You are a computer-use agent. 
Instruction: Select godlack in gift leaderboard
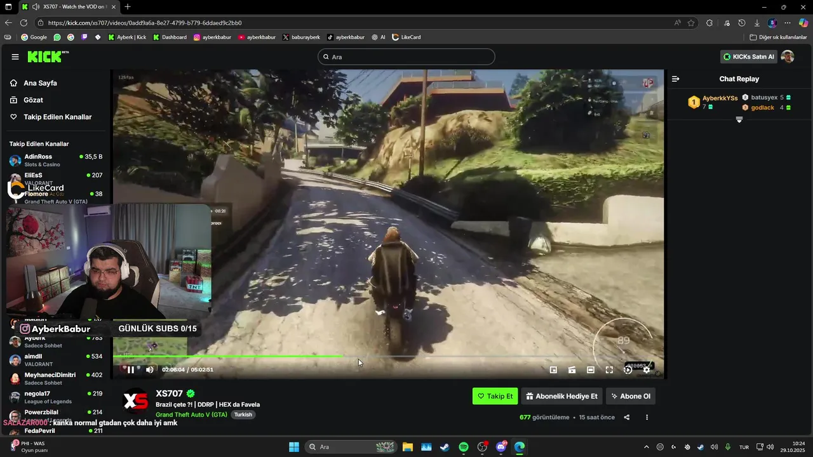pos(762,107)
